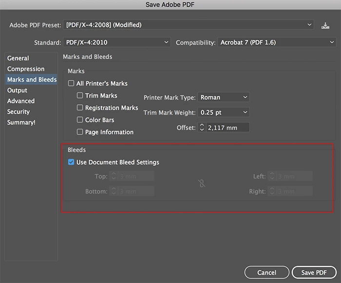Click the Bleeds group label
Image resolution: width=341 pixels, height=283 pixels.
[76, 150]
